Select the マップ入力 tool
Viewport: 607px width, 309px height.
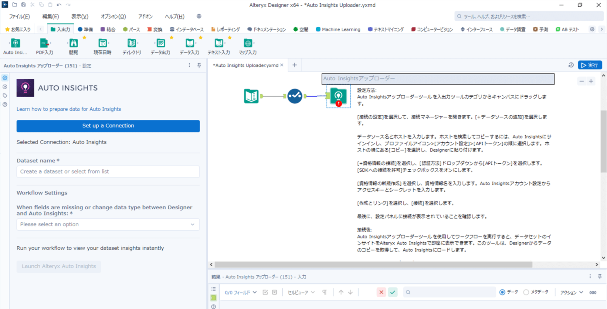click(248, 46)
